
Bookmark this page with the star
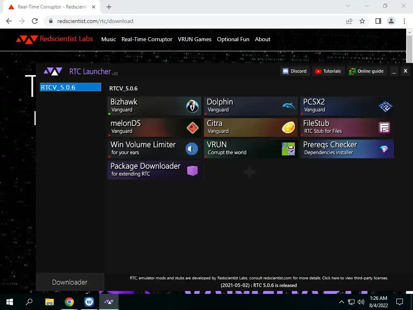pyautogui.click(x=362, y=21)
